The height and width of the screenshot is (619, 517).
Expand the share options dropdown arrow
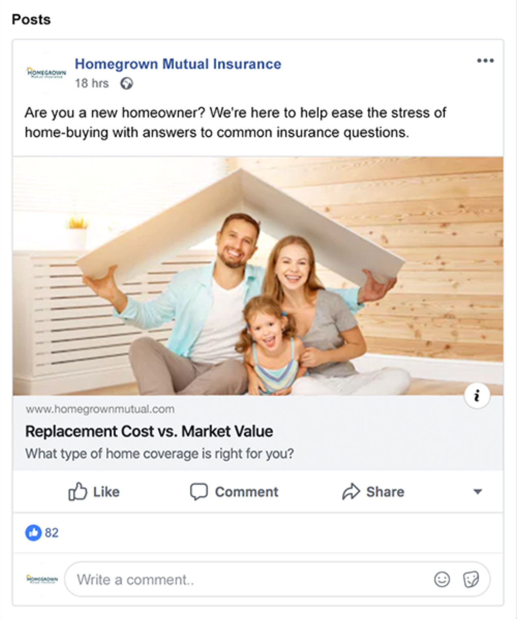478,492
